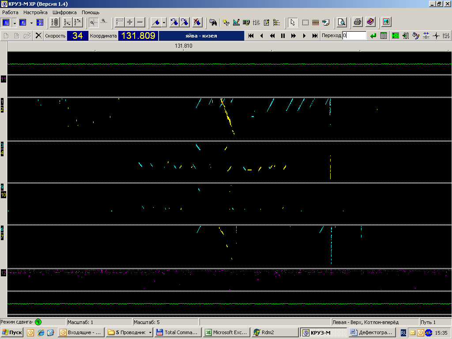The height and width of the screenshot is (339, 452).
Task: Toggle the green channel indicator in status bar
Action: 38,322
